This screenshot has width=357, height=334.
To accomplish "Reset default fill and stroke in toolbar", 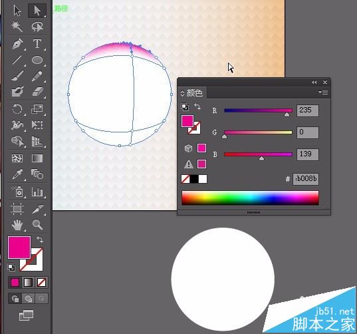I will [11, 267].
